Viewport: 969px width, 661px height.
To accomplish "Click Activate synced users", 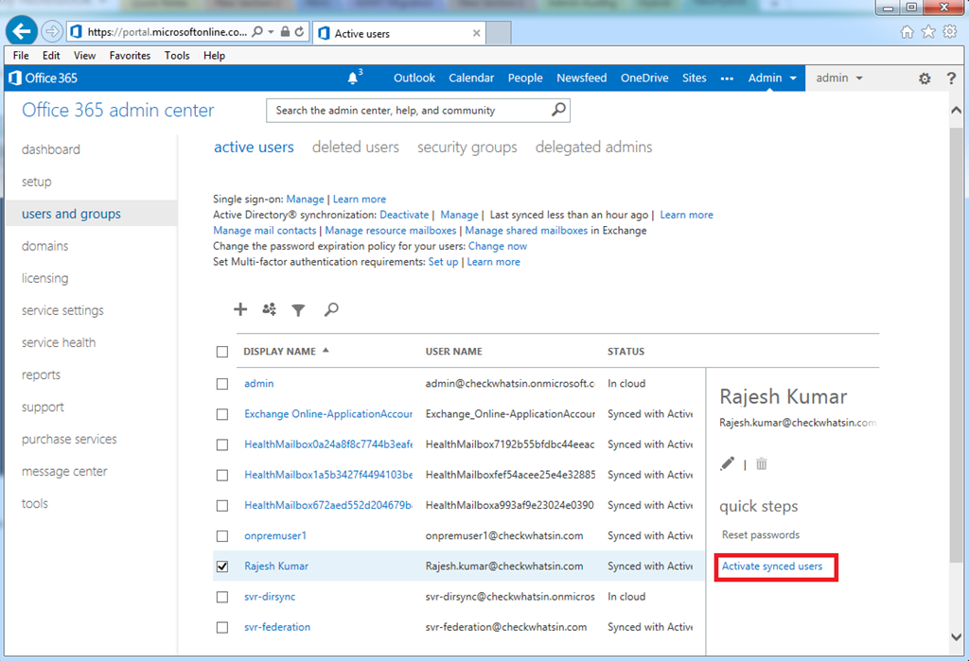I will 772,565.
